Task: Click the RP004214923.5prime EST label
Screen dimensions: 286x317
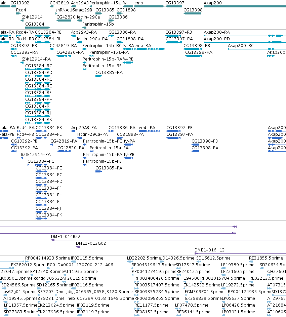Action: click(x=47, y=258)
